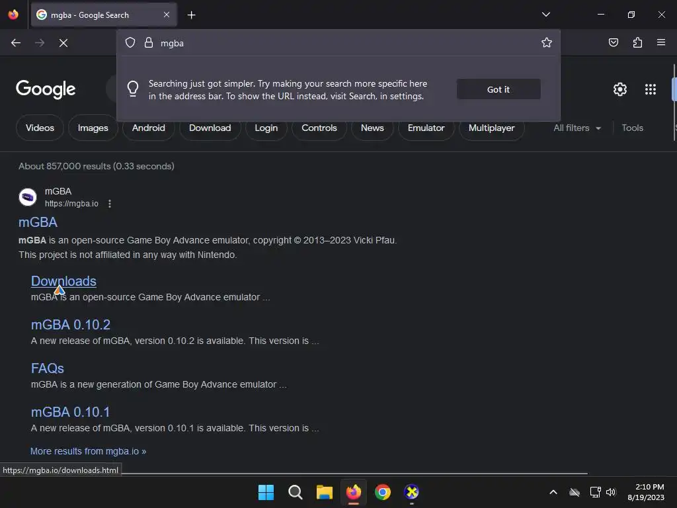Launch Google Chrome from taskbar
677x508 pixels.
383,492
